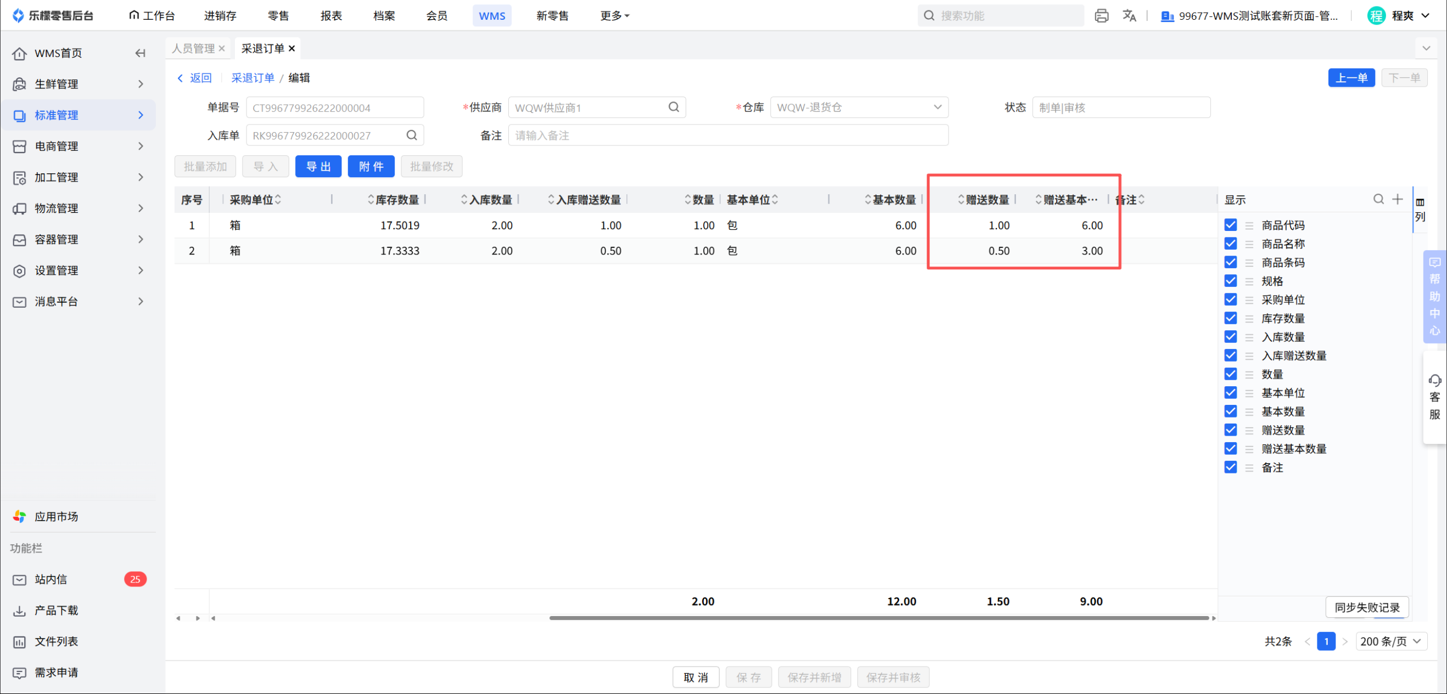
Task: Click the scroll-right arrow of the table scrollbar
Action: [1214, 618]
